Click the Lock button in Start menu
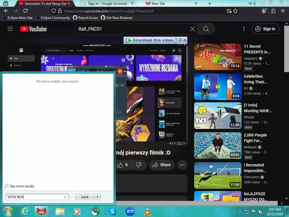This screenshot has width=289, height=217. 85,197
